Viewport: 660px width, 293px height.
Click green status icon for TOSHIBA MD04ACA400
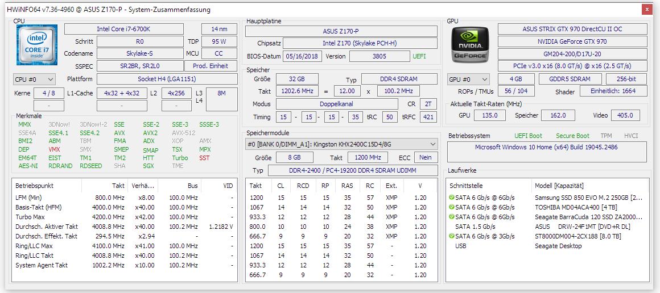coord(452,207)
